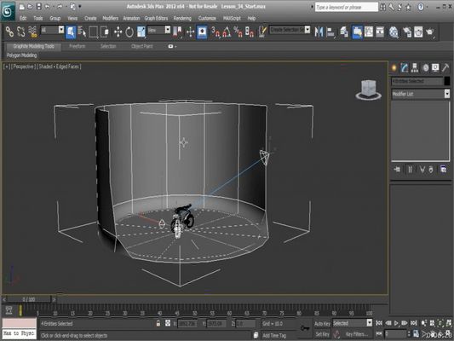Open the Material Editor icon
This screenshot has width=454, height=341.
point(394,32)
